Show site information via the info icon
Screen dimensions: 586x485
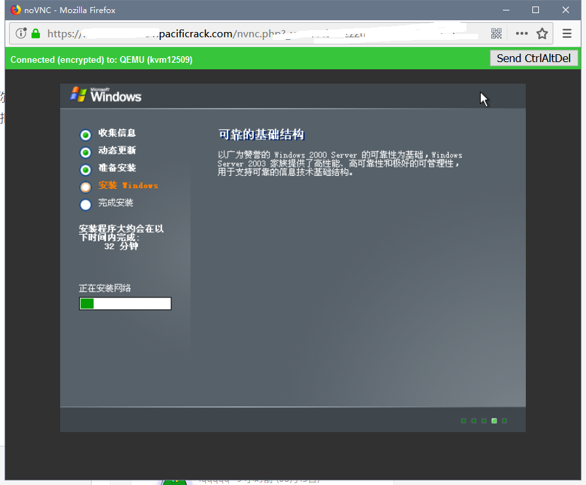pyautogui.click(x=21, y=33)
